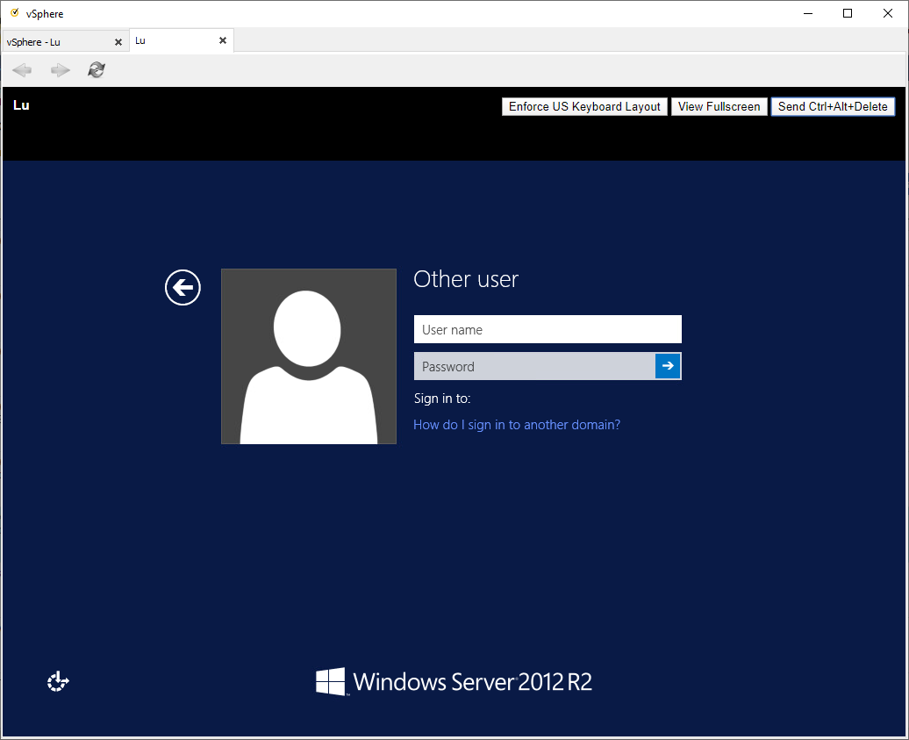Close the "Lu" tab
Viewport: 909px width, 740px height.
point(223,40)
